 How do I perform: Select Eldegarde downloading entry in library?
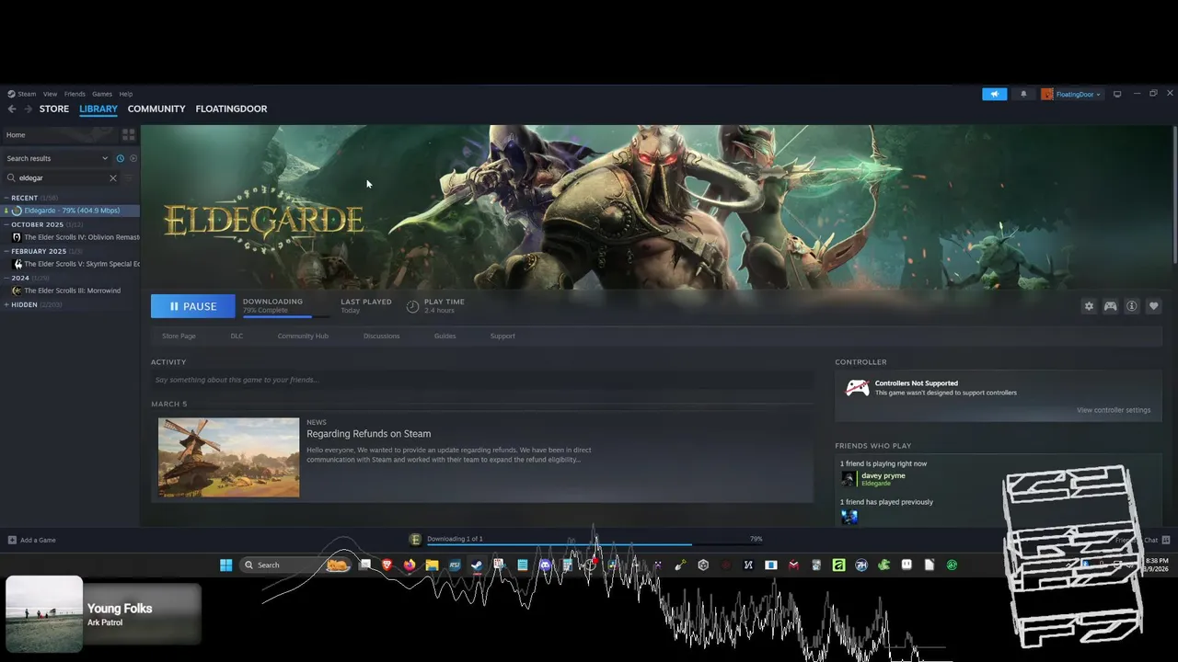tap(70, 211)
